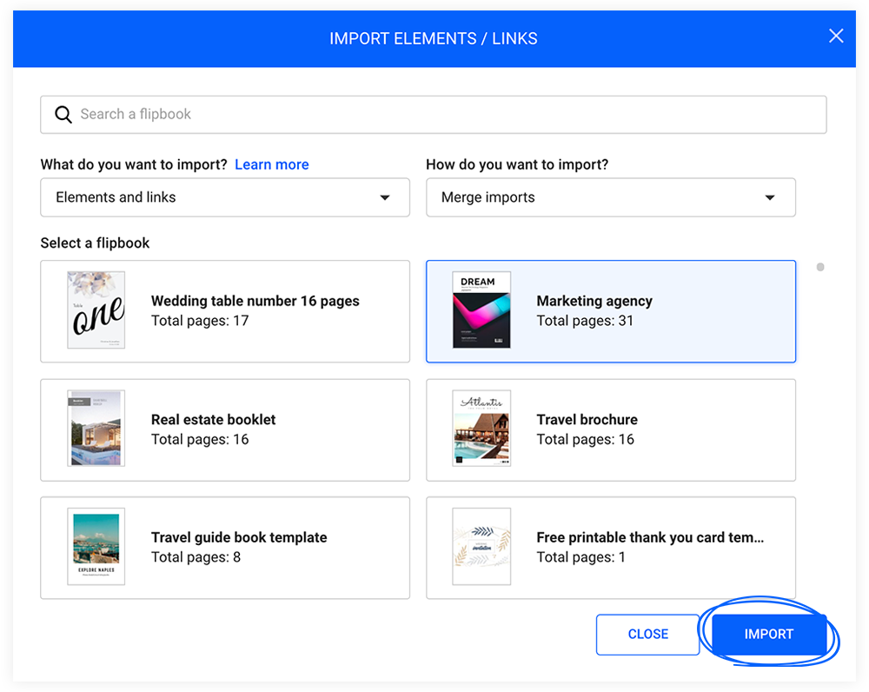Click the pagination dot on the right edge
The image size is (869, 692).
click(x=820, y=267)
